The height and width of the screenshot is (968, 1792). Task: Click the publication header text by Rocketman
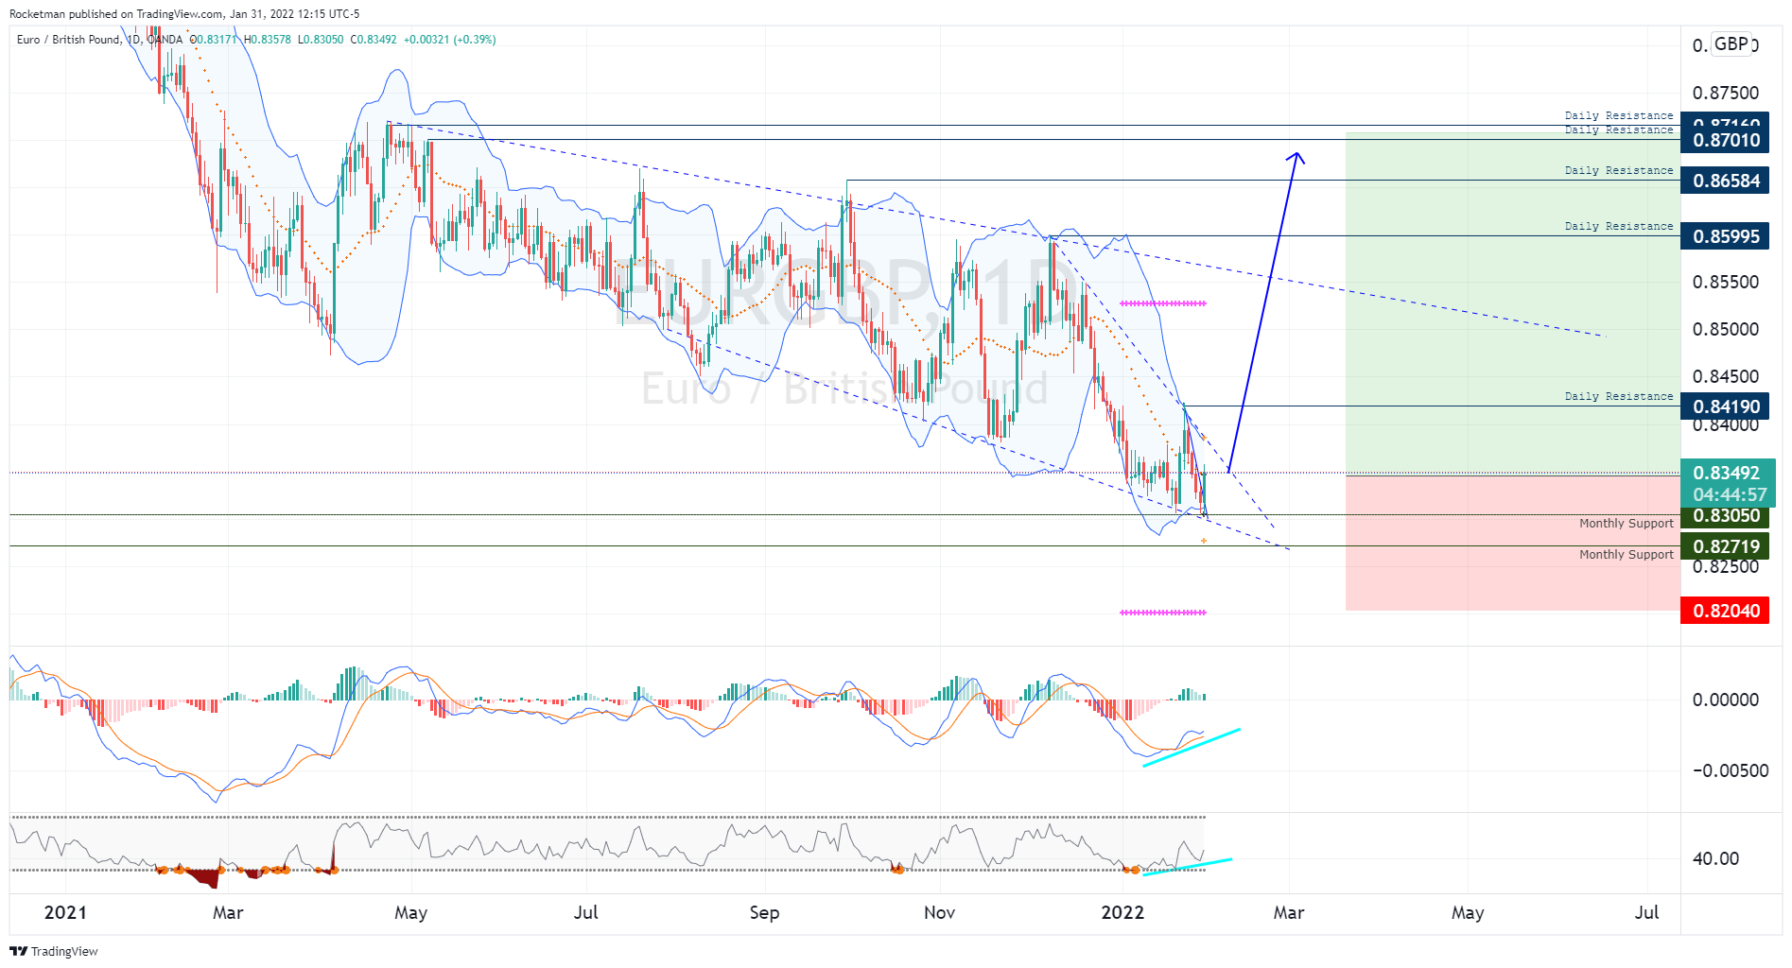(x=184, y=14)
